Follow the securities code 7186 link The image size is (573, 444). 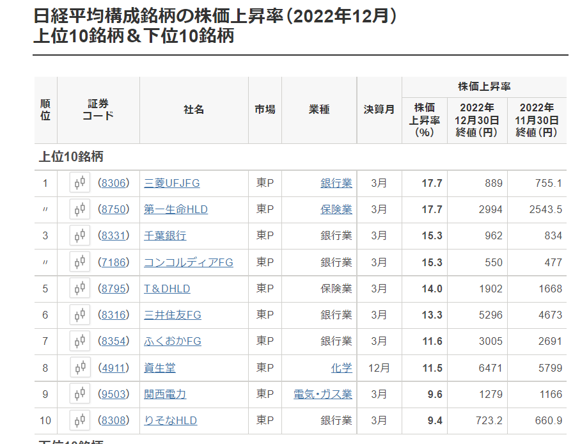pyautogui.click(x=113, y=262)
